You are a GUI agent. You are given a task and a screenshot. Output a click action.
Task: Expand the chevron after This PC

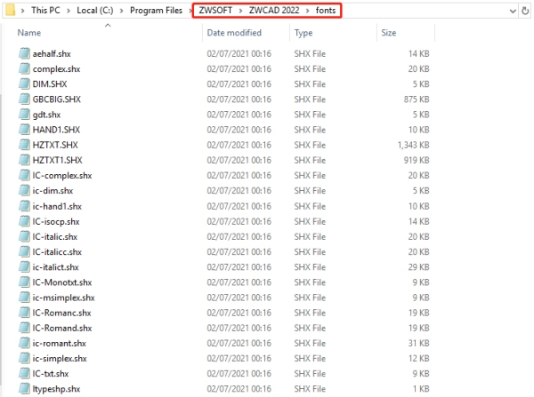pos(69,11)
